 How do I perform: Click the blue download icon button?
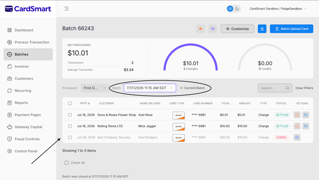262,29
